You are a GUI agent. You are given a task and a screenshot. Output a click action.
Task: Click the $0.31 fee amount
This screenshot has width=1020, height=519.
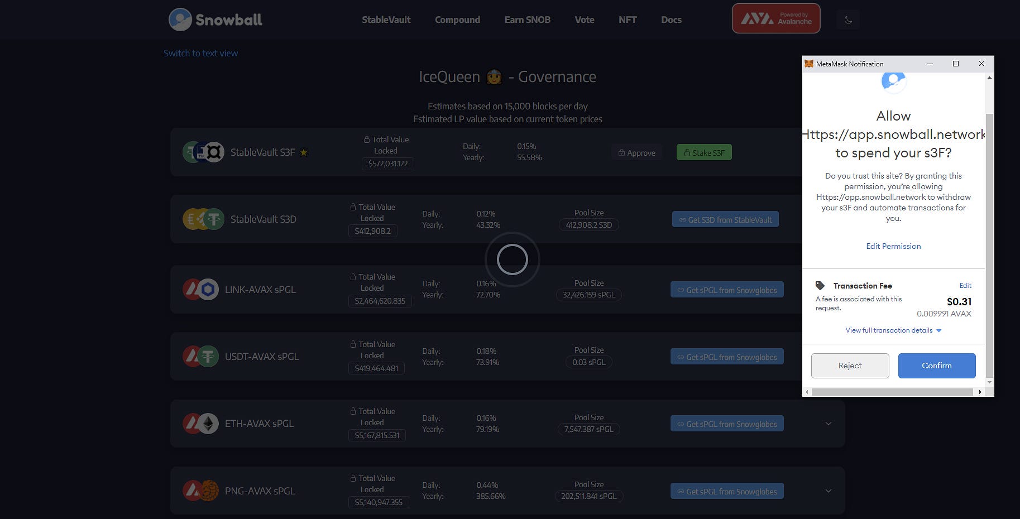click(x=959, y=302)
